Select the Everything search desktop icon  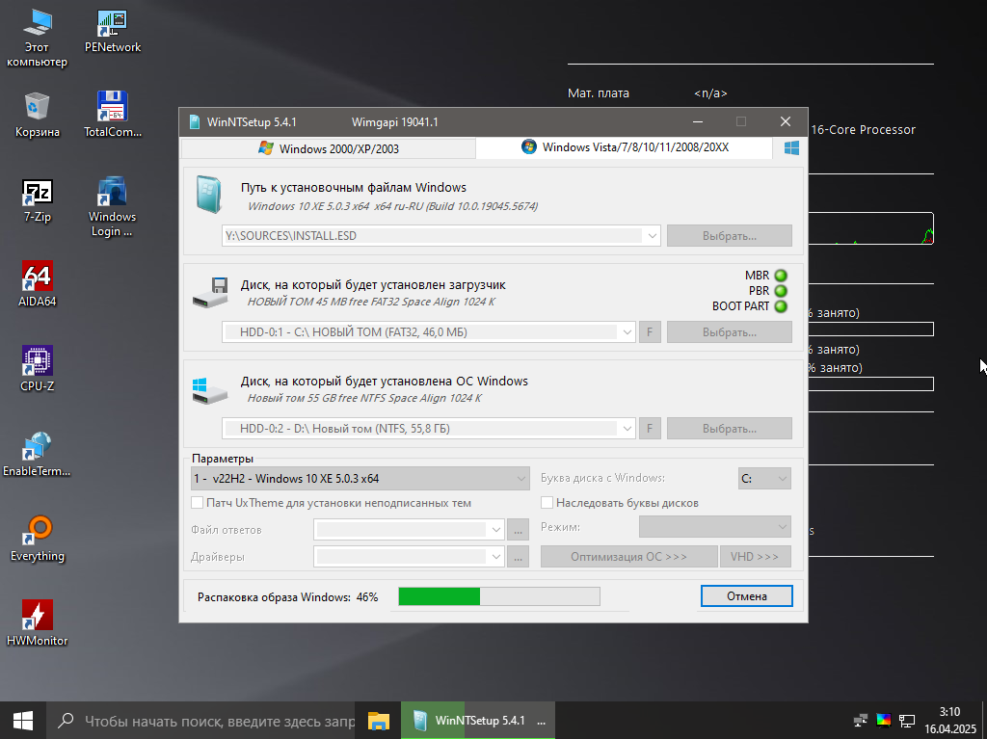[38, 539]
